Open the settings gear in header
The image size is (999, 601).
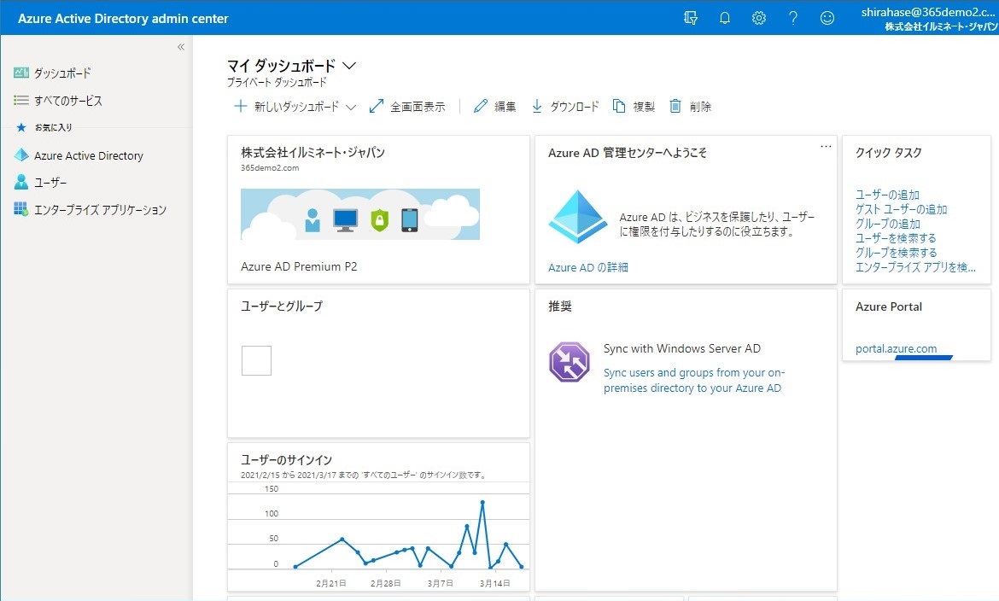coord(759,18)
